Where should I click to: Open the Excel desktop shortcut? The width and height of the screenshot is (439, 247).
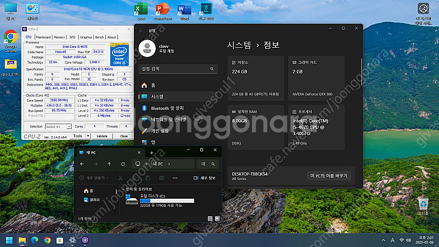141,12
